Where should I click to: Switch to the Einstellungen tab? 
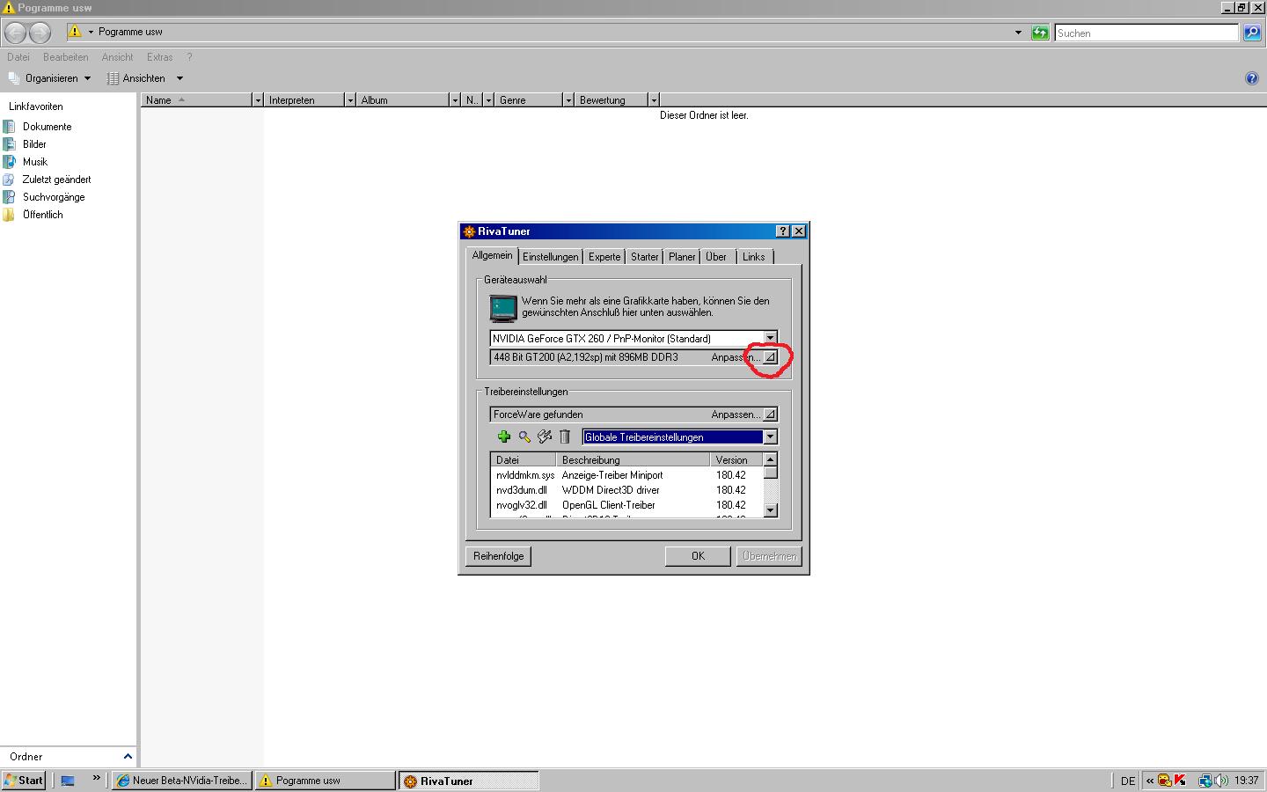550,257
